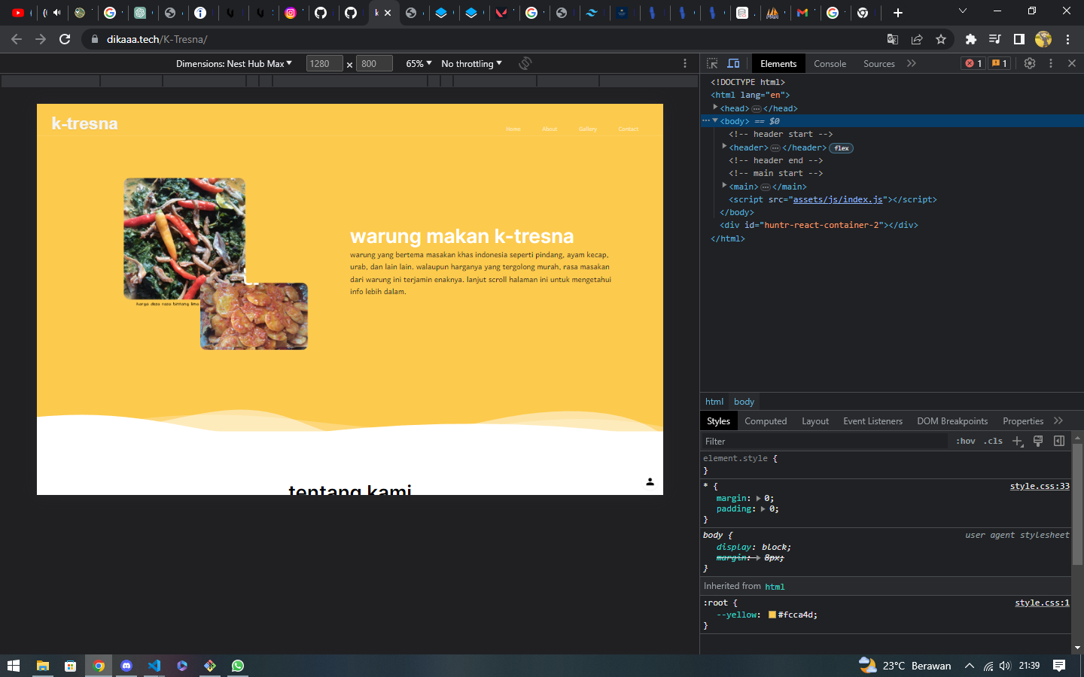Viewport: 1084px width, 677px height.
Task: Open the style.css:33 source link
Action: pos(1040,487)
